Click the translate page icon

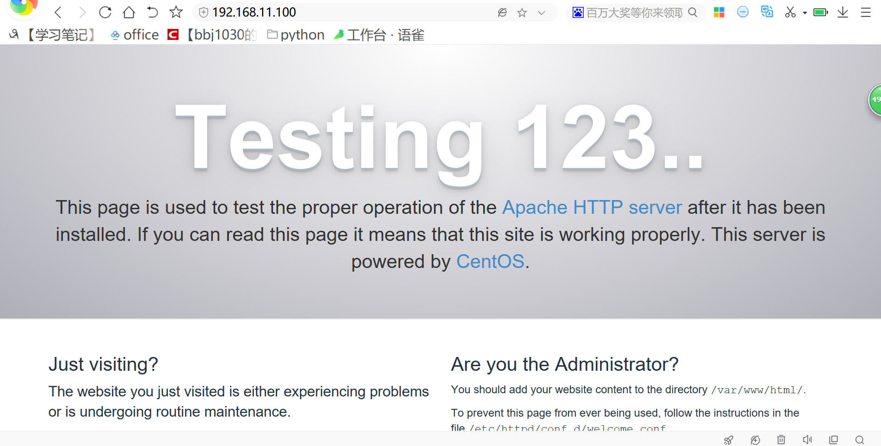(767, 12)
